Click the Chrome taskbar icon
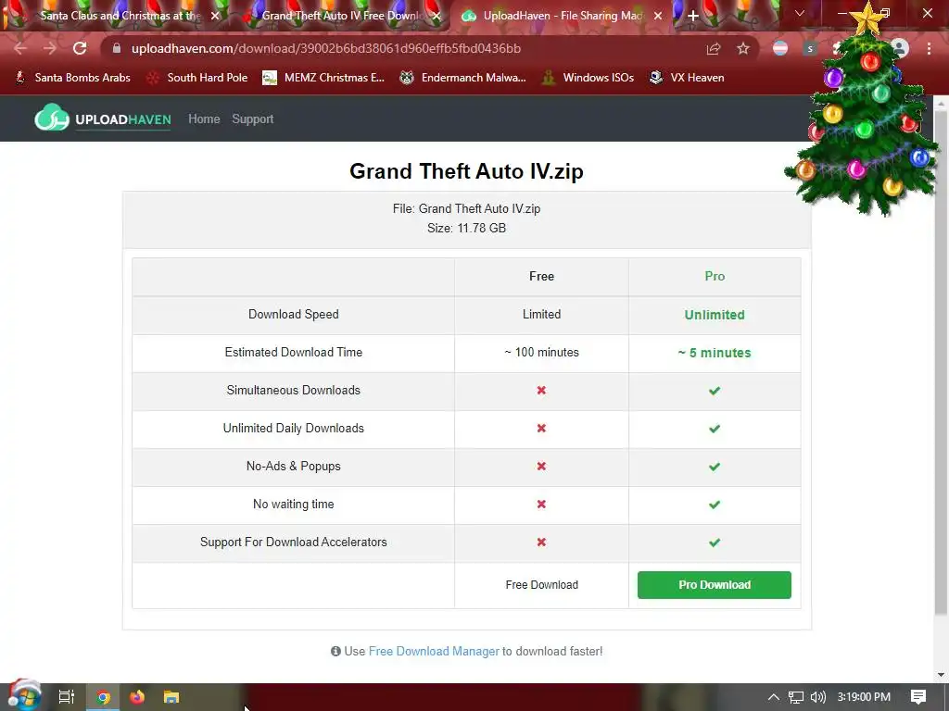949x711 pixels. pos(103,698)
